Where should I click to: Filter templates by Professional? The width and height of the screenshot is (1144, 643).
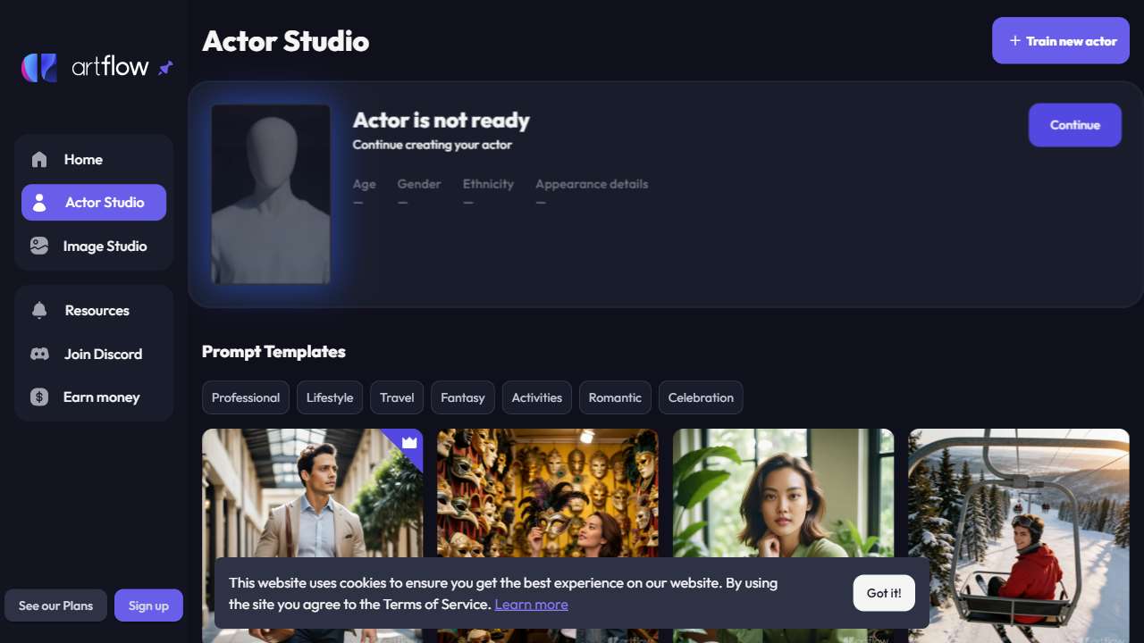(246, 397)
